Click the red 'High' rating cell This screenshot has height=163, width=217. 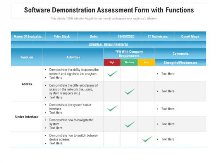tap(112, 62)
